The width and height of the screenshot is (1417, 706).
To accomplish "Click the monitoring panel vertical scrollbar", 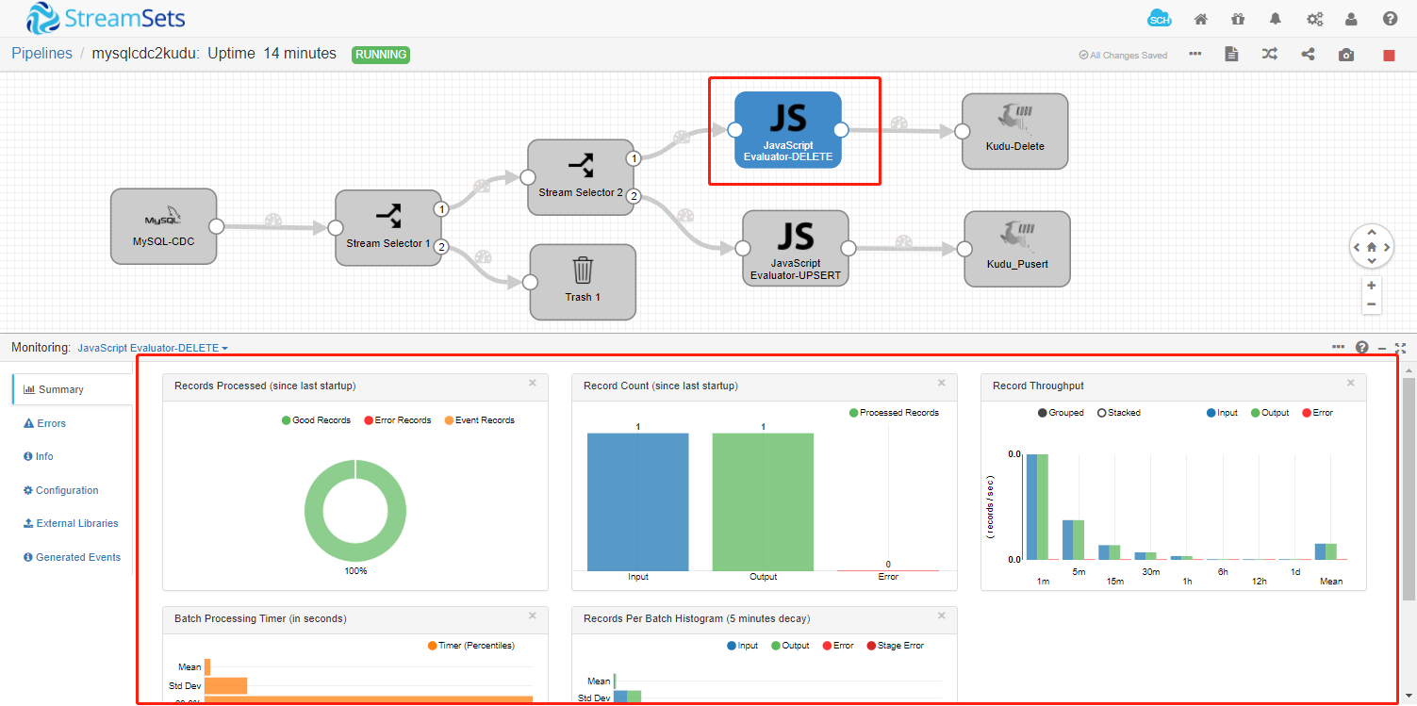I will (x=1409, y=488).
